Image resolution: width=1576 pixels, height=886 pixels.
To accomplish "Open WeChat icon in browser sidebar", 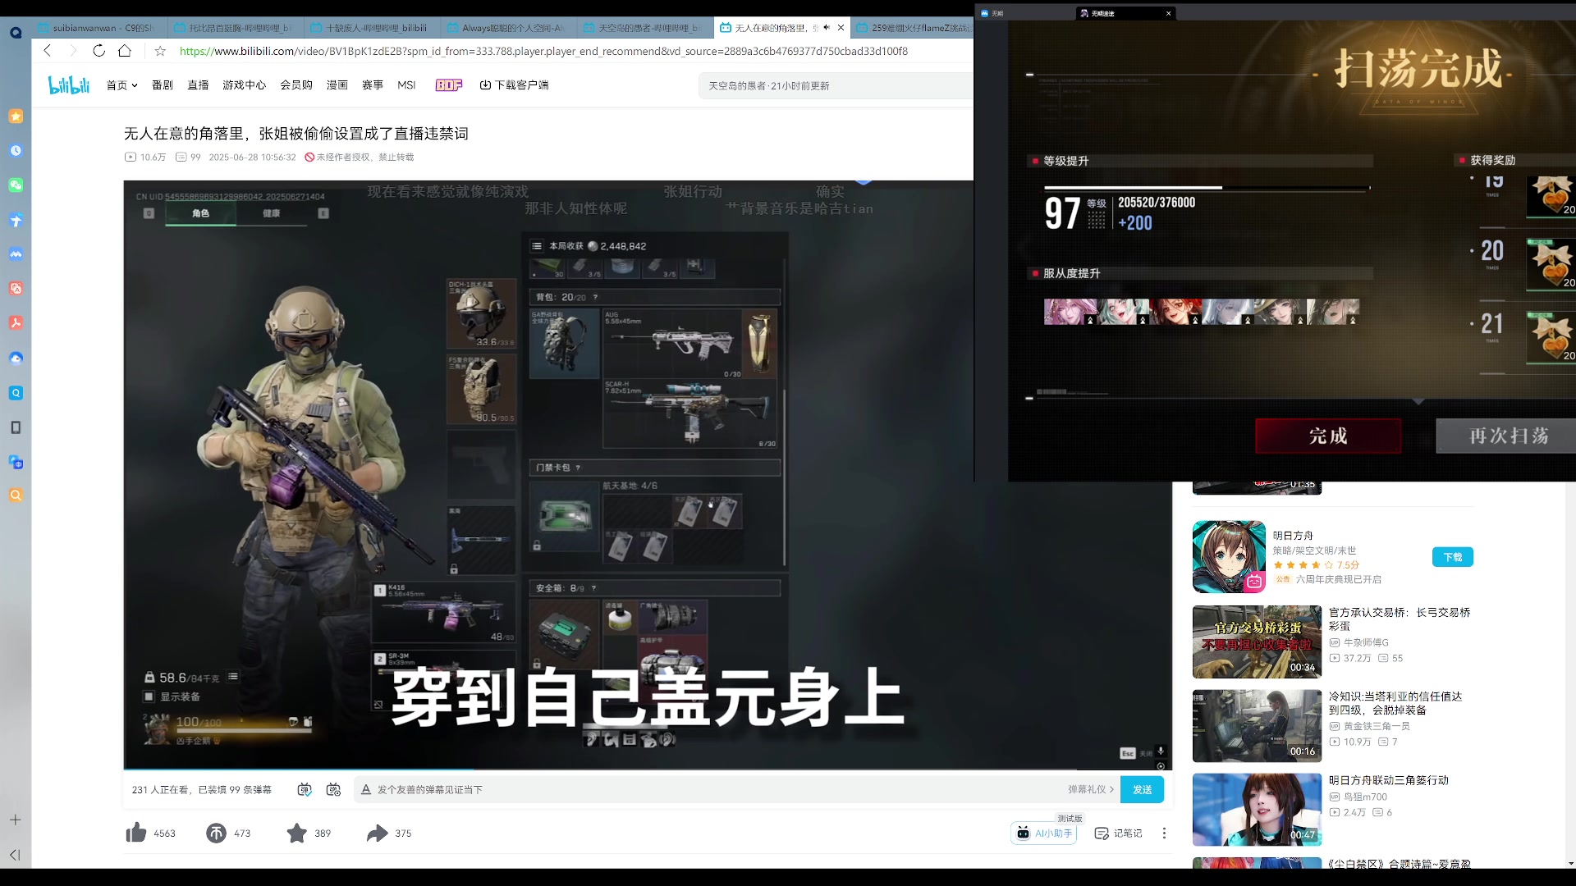I will tap(16, 185).
